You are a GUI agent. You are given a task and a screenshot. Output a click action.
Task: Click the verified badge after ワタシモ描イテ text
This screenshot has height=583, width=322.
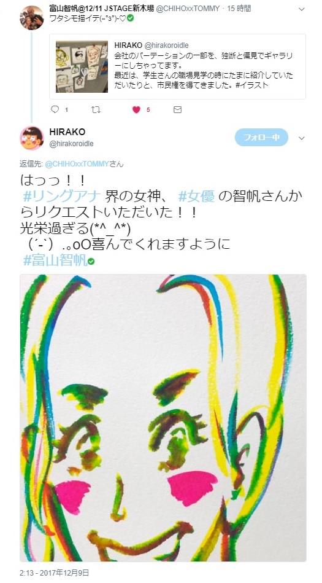click(131, 17)
